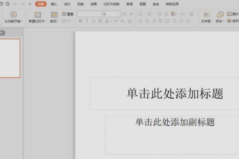239x159 pixels.
Task: Click the 图片 picture button
Action: click(233, 14)
